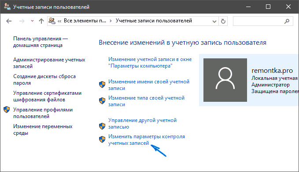Click 'Изменение типа своей учетной записи'

[147, 101]
